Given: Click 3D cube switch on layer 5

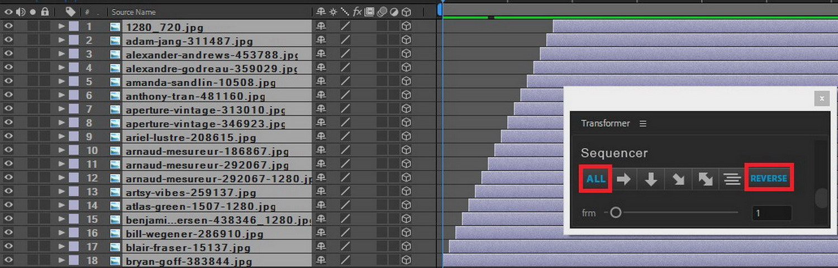Looking at the screenshot, I should pyautogui.click(x=406, y=81).
